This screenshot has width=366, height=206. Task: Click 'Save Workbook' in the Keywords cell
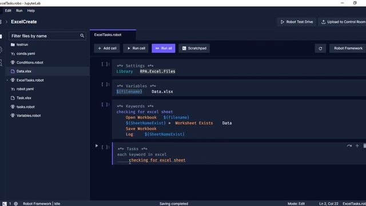tap(141, 129)
